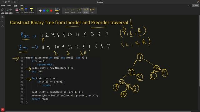
Task: Click the red account avatar at bottom left
Action: tap(2, 110)
